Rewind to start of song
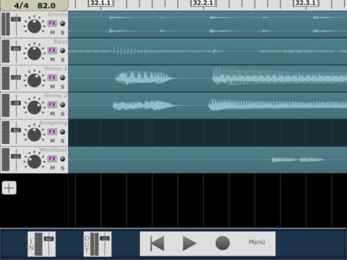Screen dimensions: 347x260 (x=158, y=243)
